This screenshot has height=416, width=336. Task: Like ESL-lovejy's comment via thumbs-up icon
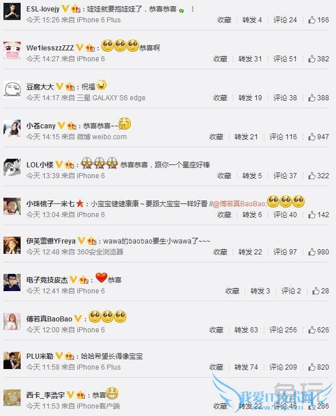(x=312, y=19)
